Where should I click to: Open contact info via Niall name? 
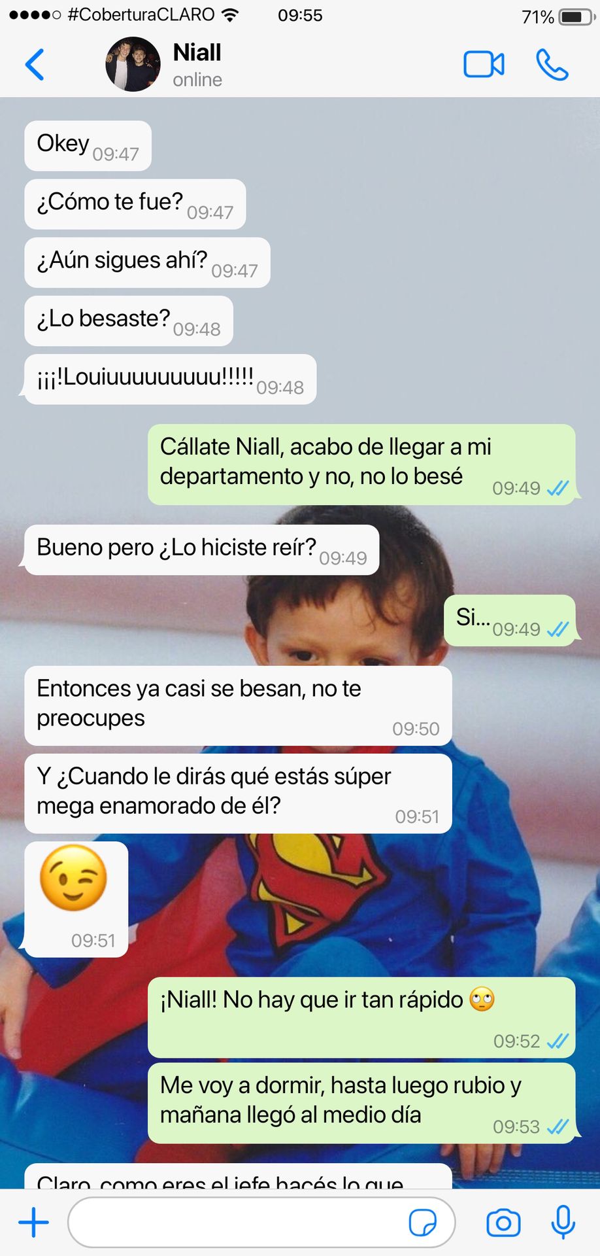point(197,52)
